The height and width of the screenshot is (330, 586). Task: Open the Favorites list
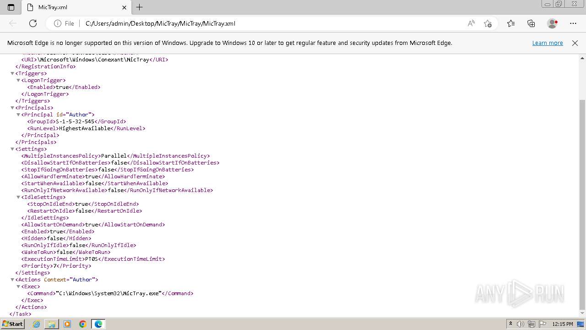pyautogui.click(x=511, y=23)
